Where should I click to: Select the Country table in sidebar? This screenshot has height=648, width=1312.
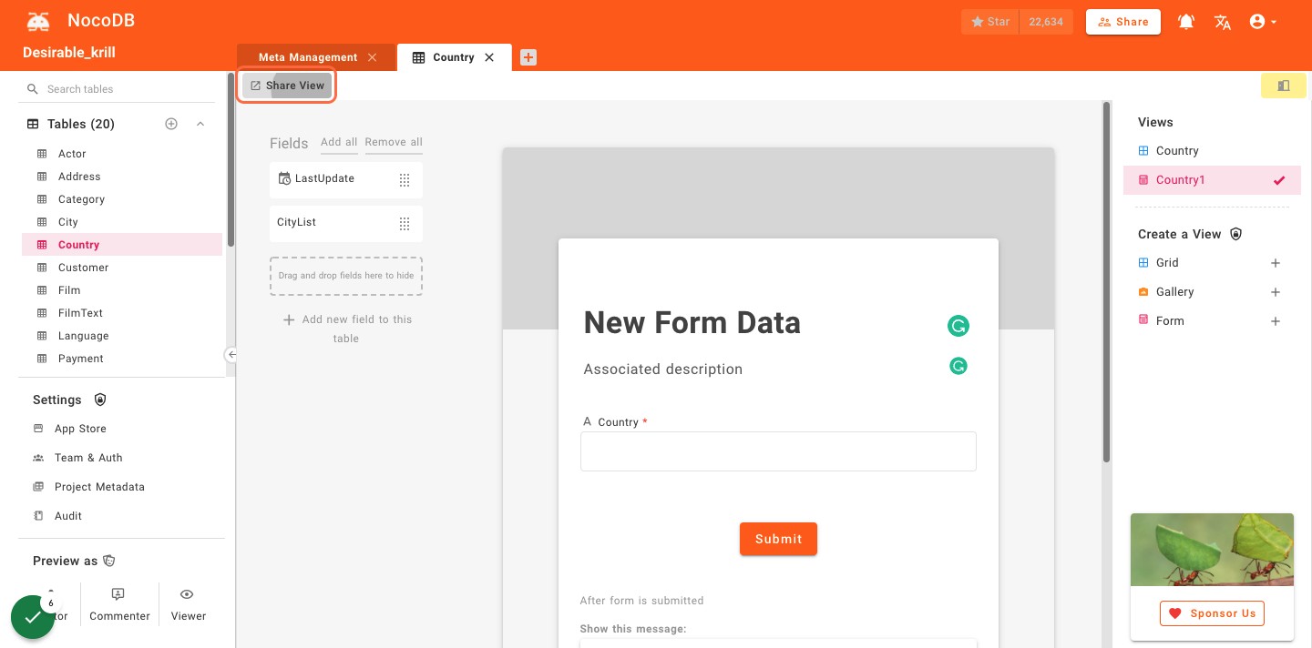[x=122, y=245]
